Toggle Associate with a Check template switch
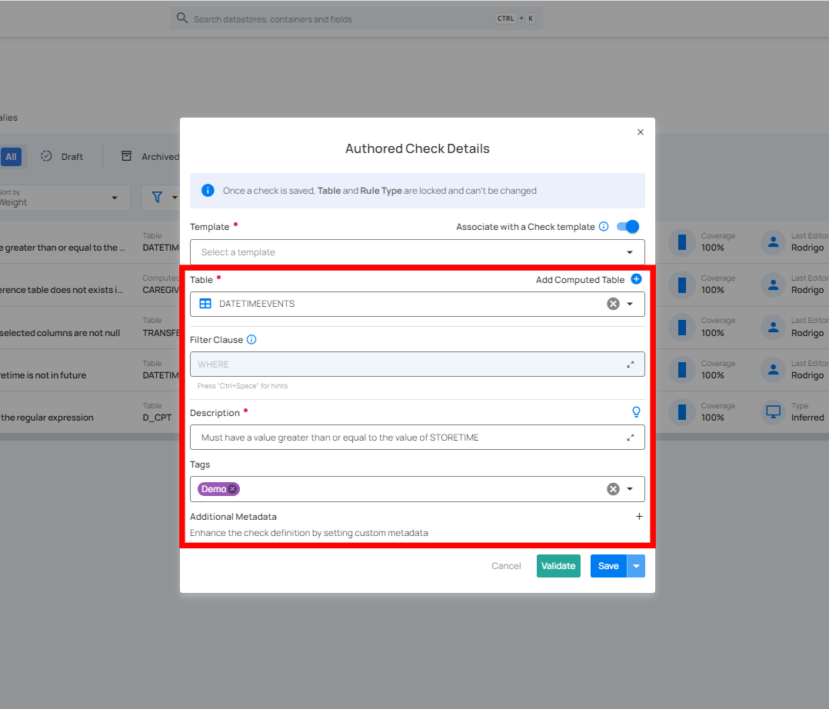The image size is (829, 709). tap(628, 227)
